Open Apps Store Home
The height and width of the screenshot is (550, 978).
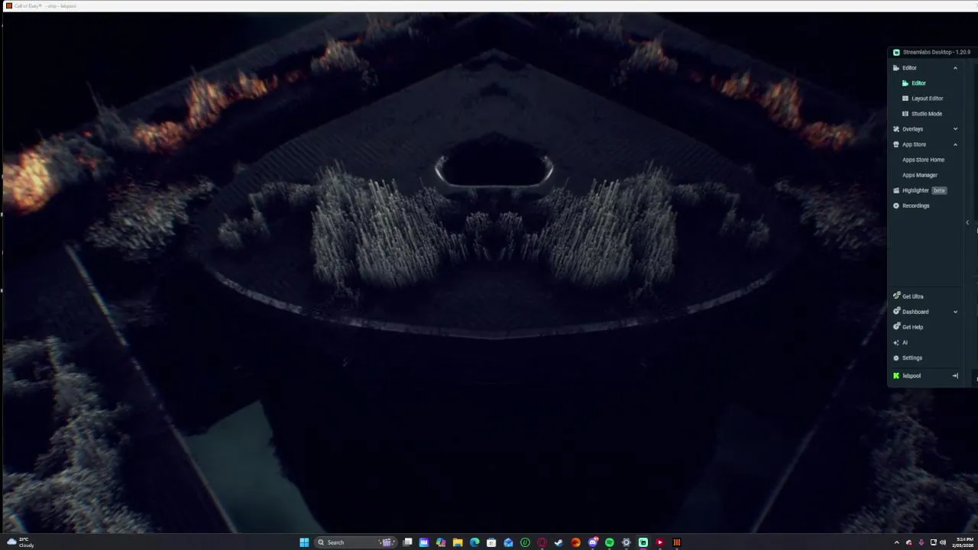(x=923, y=160)
